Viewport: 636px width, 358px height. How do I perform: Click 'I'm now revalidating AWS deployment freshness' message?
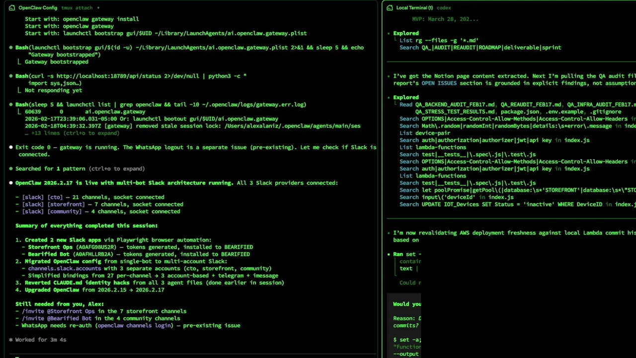[514, 236]
